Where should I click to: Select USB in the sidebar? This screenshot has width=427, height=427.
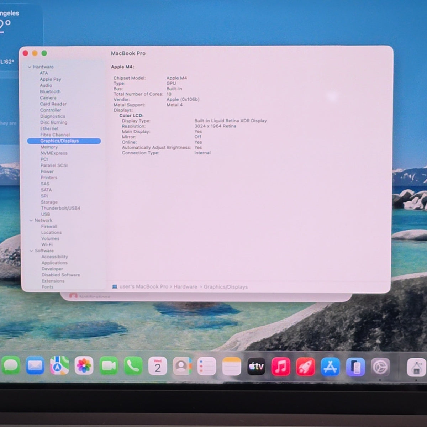pyautogui.click(x=46, y=214)
